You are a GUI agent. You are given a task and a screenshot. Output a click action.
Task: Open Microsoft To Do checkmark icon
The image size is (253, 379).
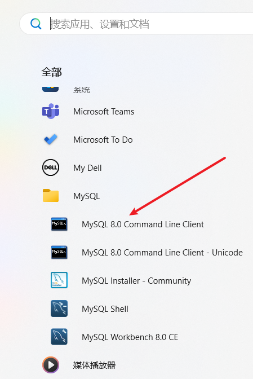[51, 139]
